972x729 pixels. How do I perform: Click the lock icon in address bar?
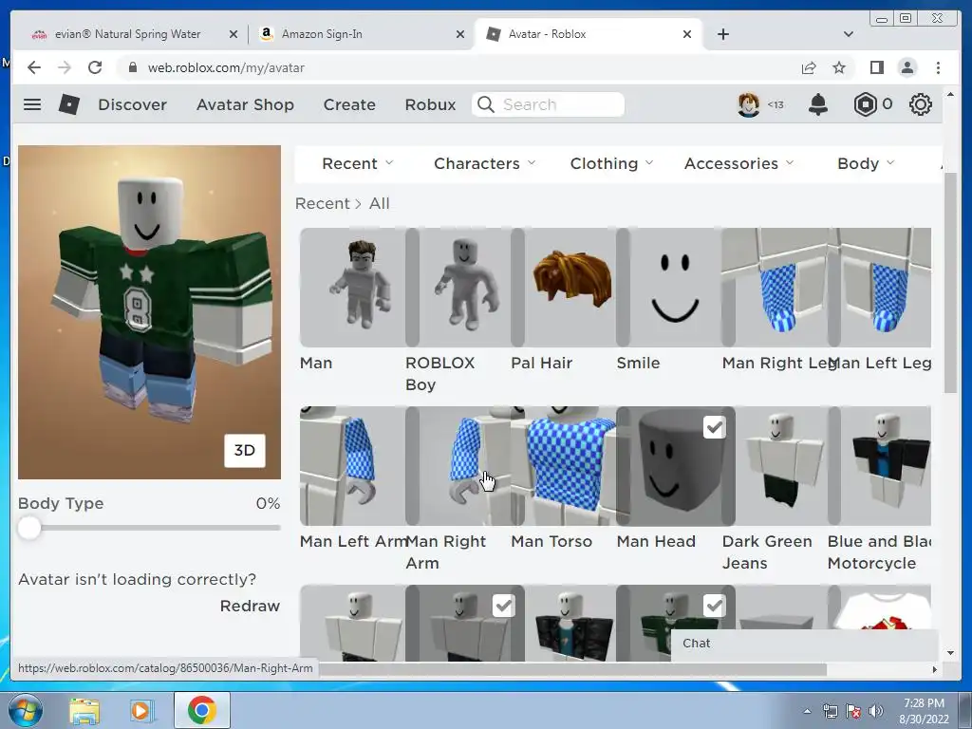pos(132,67)
